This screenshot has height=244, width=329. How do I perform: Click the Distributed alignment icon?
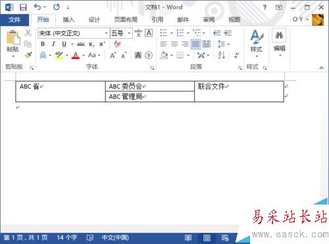coord(207,44)
